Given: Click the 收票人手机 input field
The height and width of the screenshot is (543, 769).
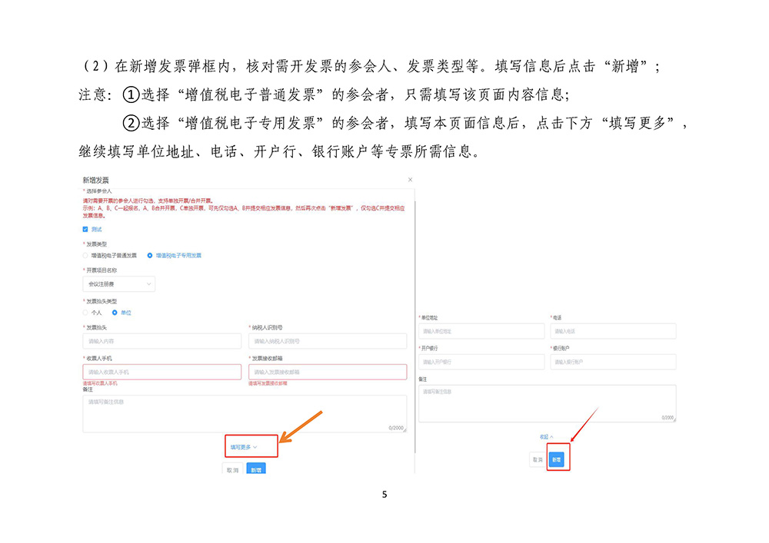Looking at the screenshot, I should click(161, 372).
